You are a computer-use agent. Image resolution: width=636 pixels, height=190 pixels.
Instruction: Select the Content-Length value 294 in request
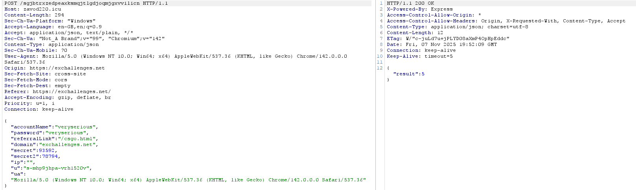pyautogui.click(x=59, y=15)
